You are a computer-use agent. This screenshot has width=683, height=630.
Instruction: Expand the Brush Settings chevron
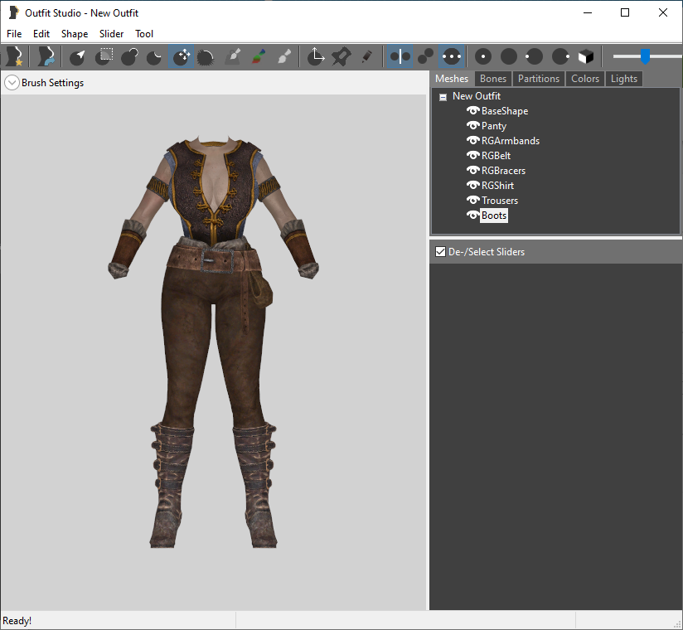(x=12, y=83)
